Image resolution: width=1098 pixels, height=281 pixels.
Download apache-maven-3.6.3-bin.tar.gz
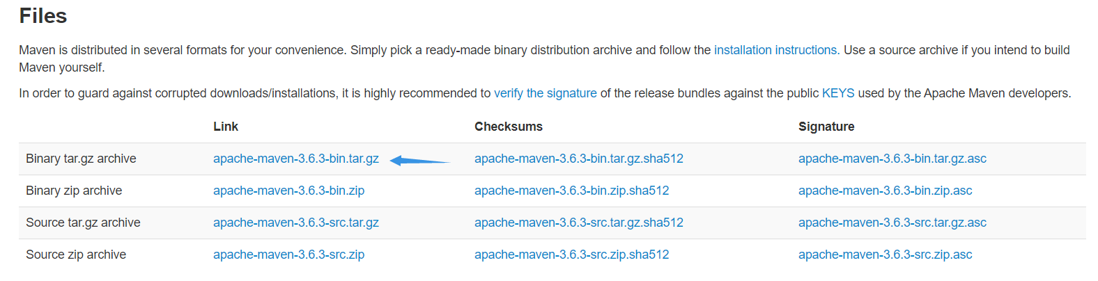click(x=296, y=159)
